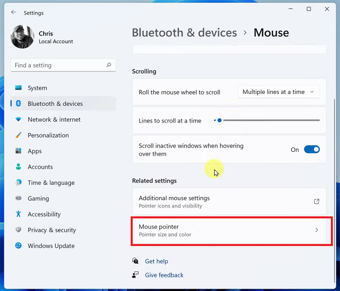Open Gaming settings category

[x=63, y=198]
